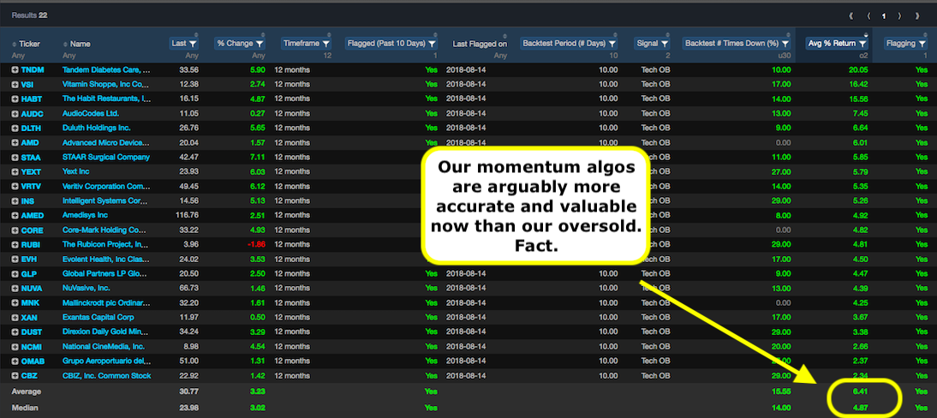This screenshot has height=418, width=937.
Task: Click Median row return 4.87
Action: coord(861,406)
